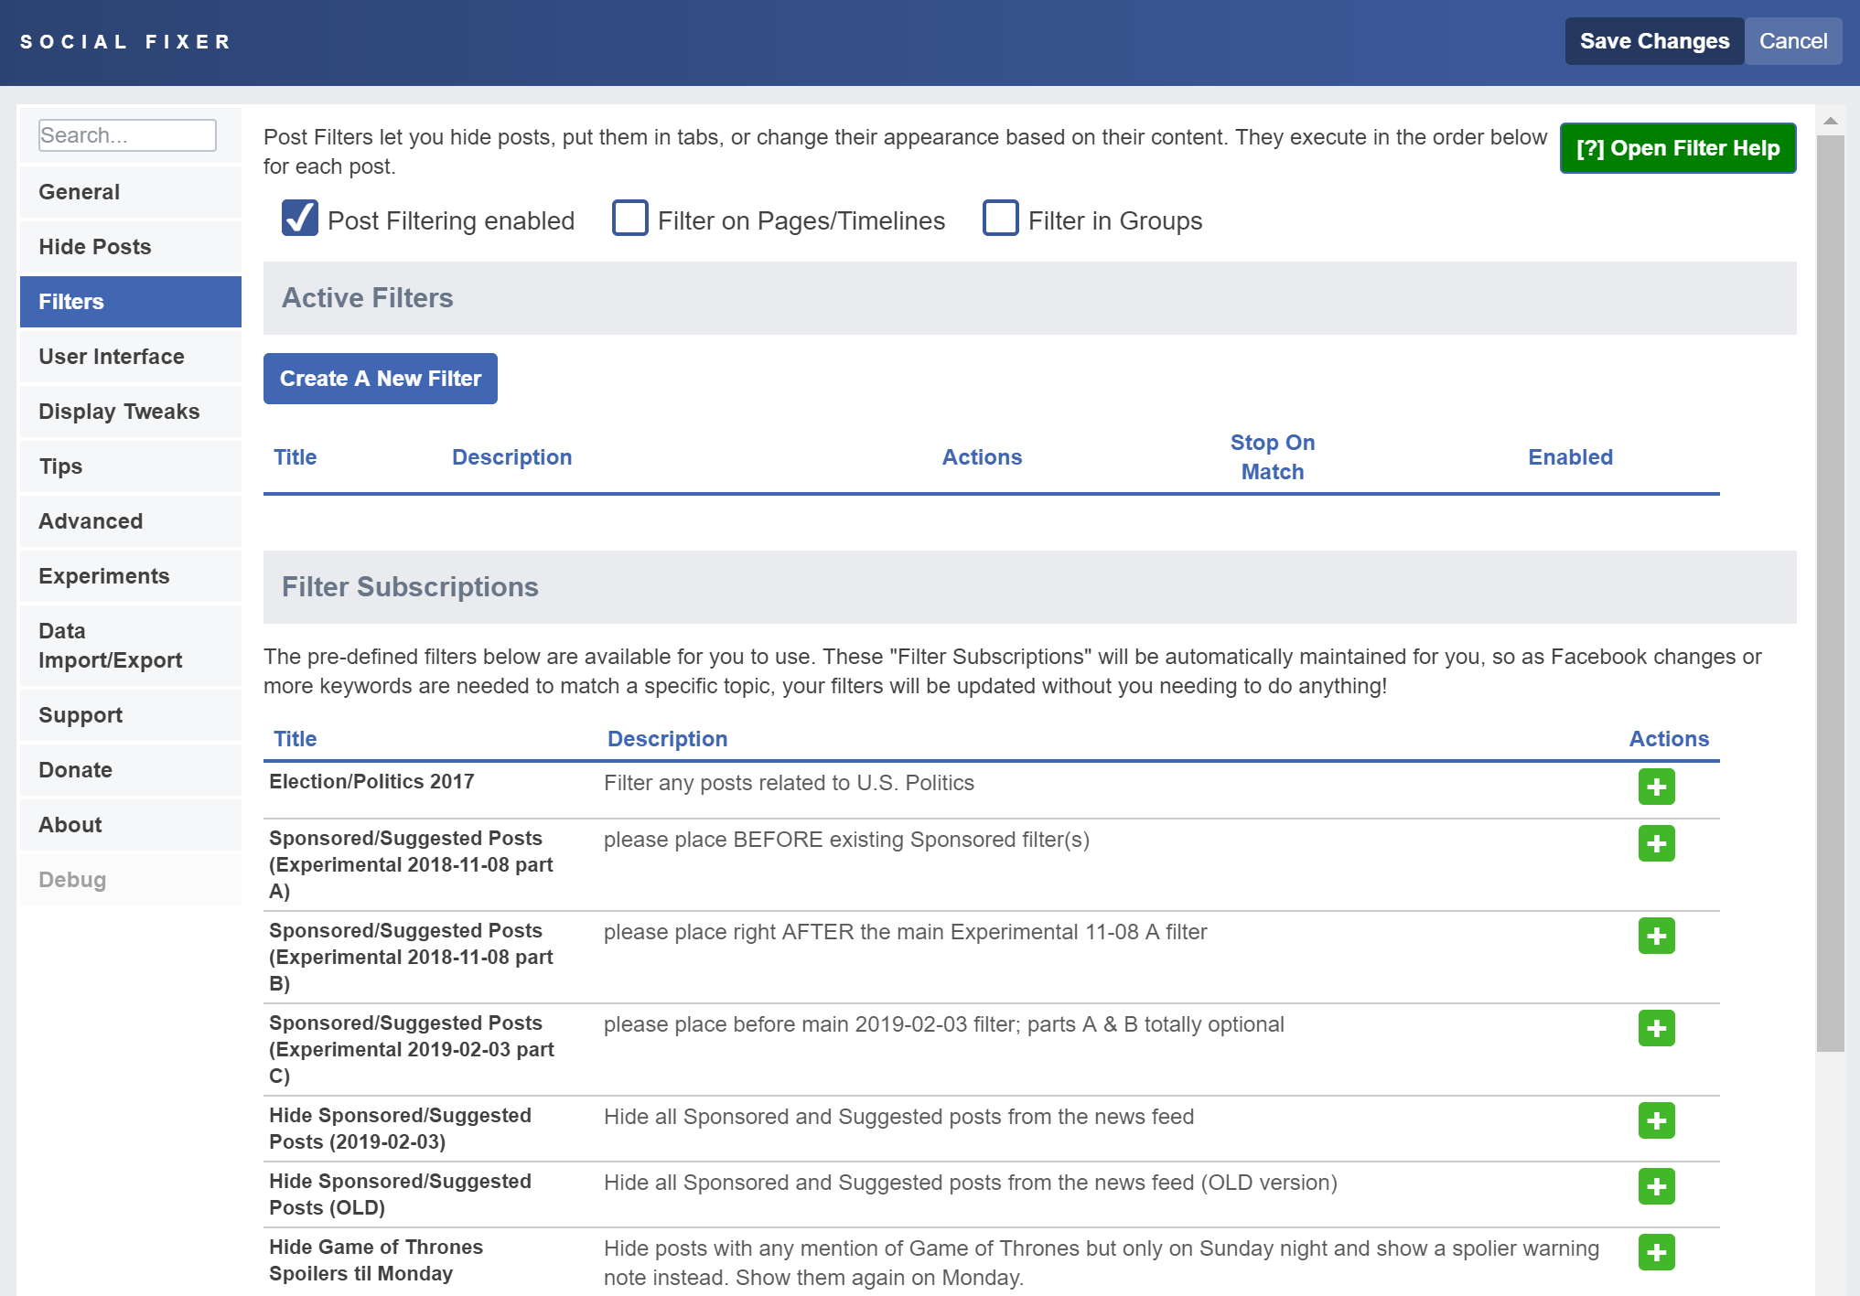Open the Display Tweaks section

(131, 412)
